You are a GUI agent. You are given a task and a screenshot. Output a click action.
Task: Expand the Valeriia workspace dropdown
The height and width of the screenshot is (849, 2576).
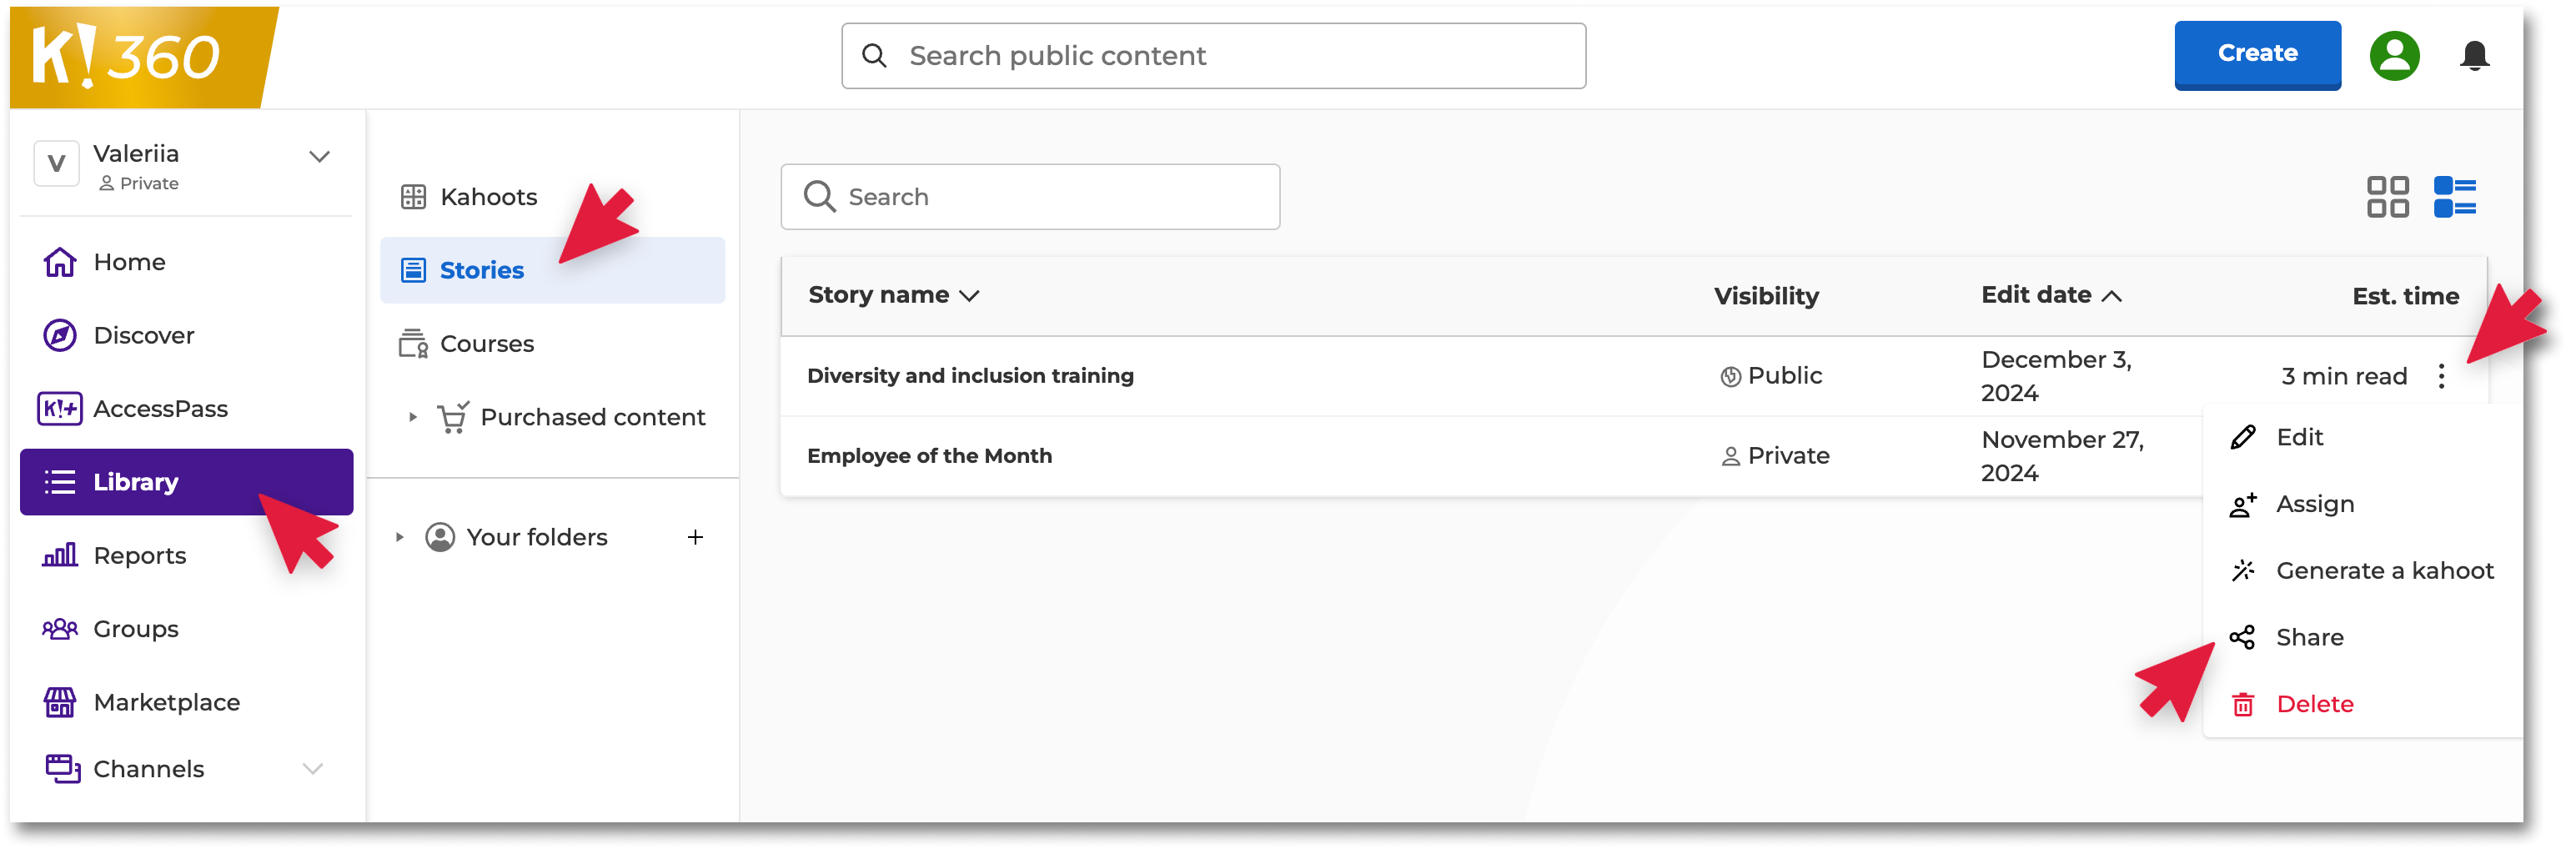point(319,157)
